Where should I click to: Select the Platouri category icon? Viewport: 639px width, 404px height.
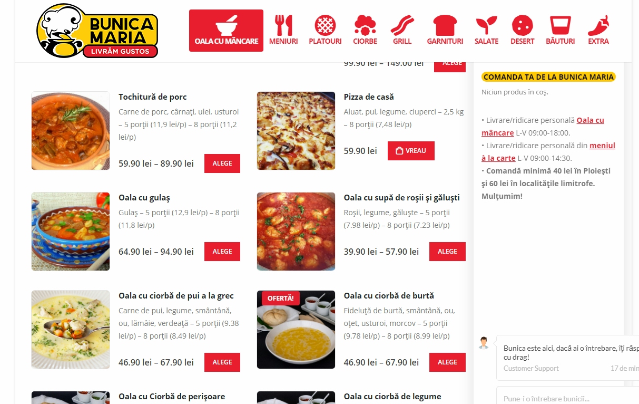[x=325, y=30]
